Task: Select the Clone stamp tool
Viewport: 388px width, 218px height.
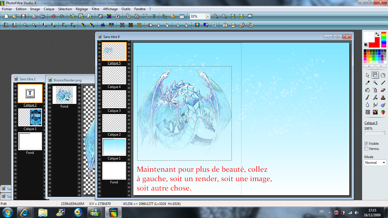Action: coord(383,97)
